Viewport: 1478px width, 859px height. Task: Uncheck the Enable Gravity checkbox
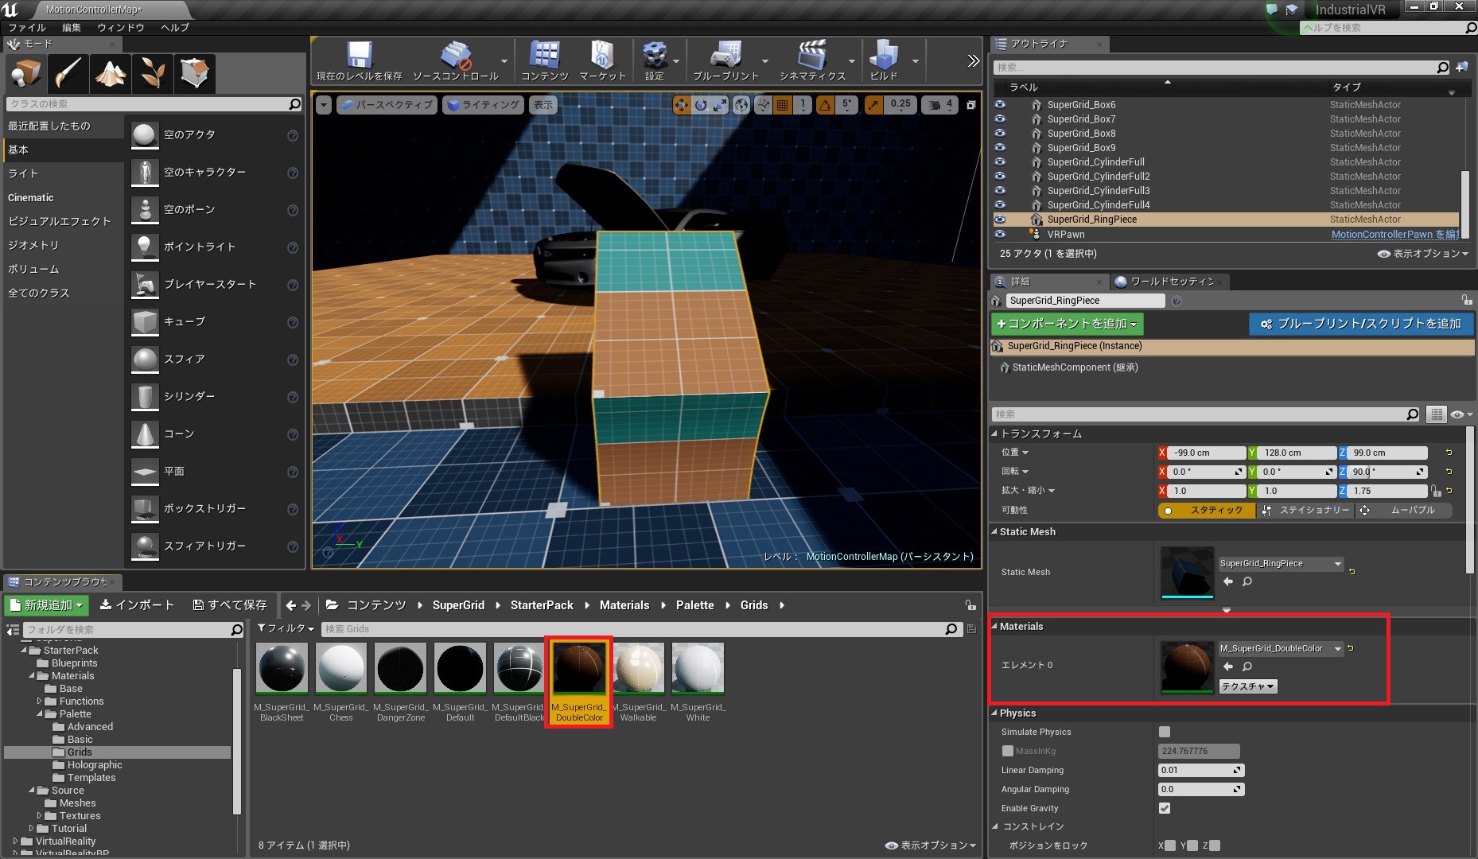[1165, 808]
